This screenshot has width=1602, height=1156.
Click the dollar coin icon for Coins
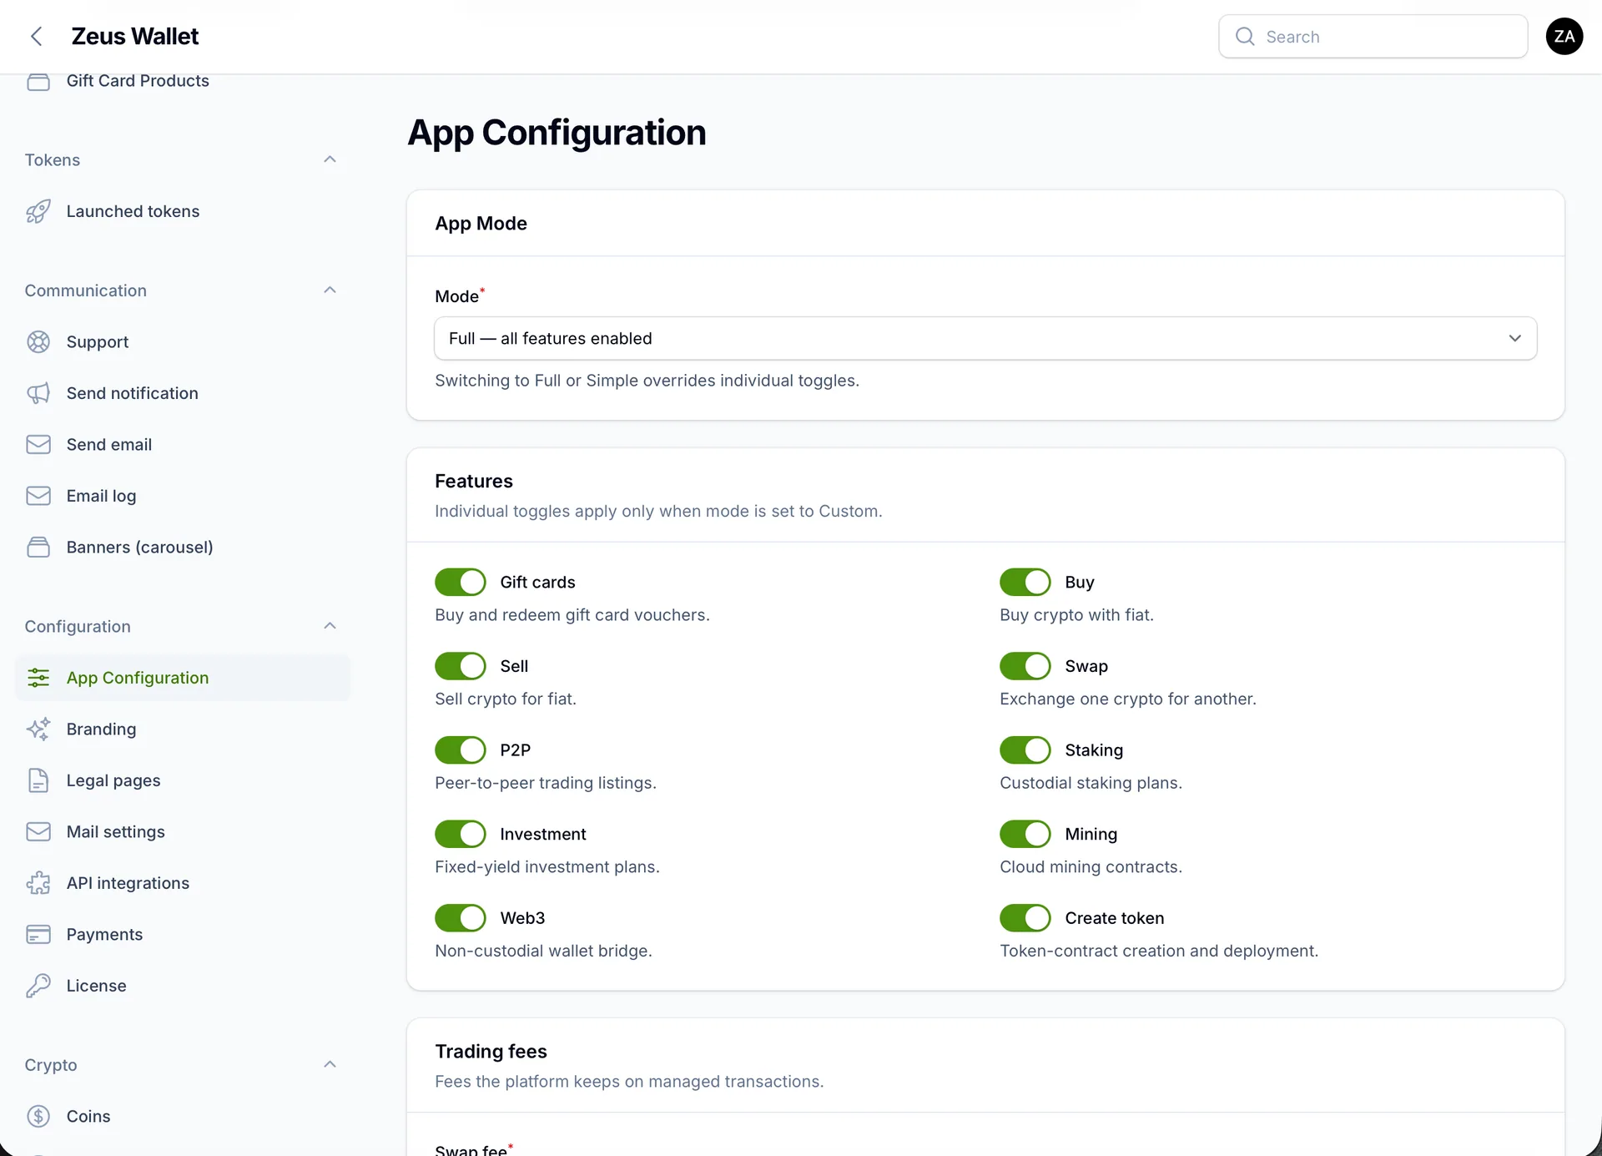(38, 1117)
